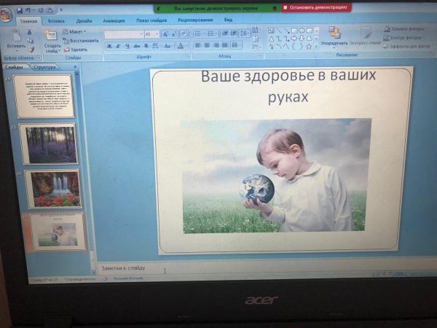Select the rectangle shape in the shapes gallery
This screenshot has width=437, height=328.
[294, 31]
